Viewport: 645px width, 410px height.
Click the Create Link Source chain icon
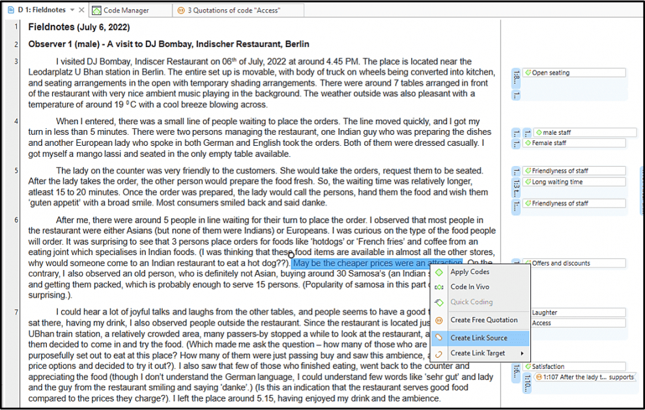click(438, 336)
